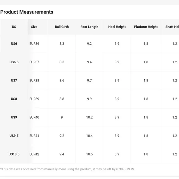Click the Product Measurements heading

click(27, 12)
